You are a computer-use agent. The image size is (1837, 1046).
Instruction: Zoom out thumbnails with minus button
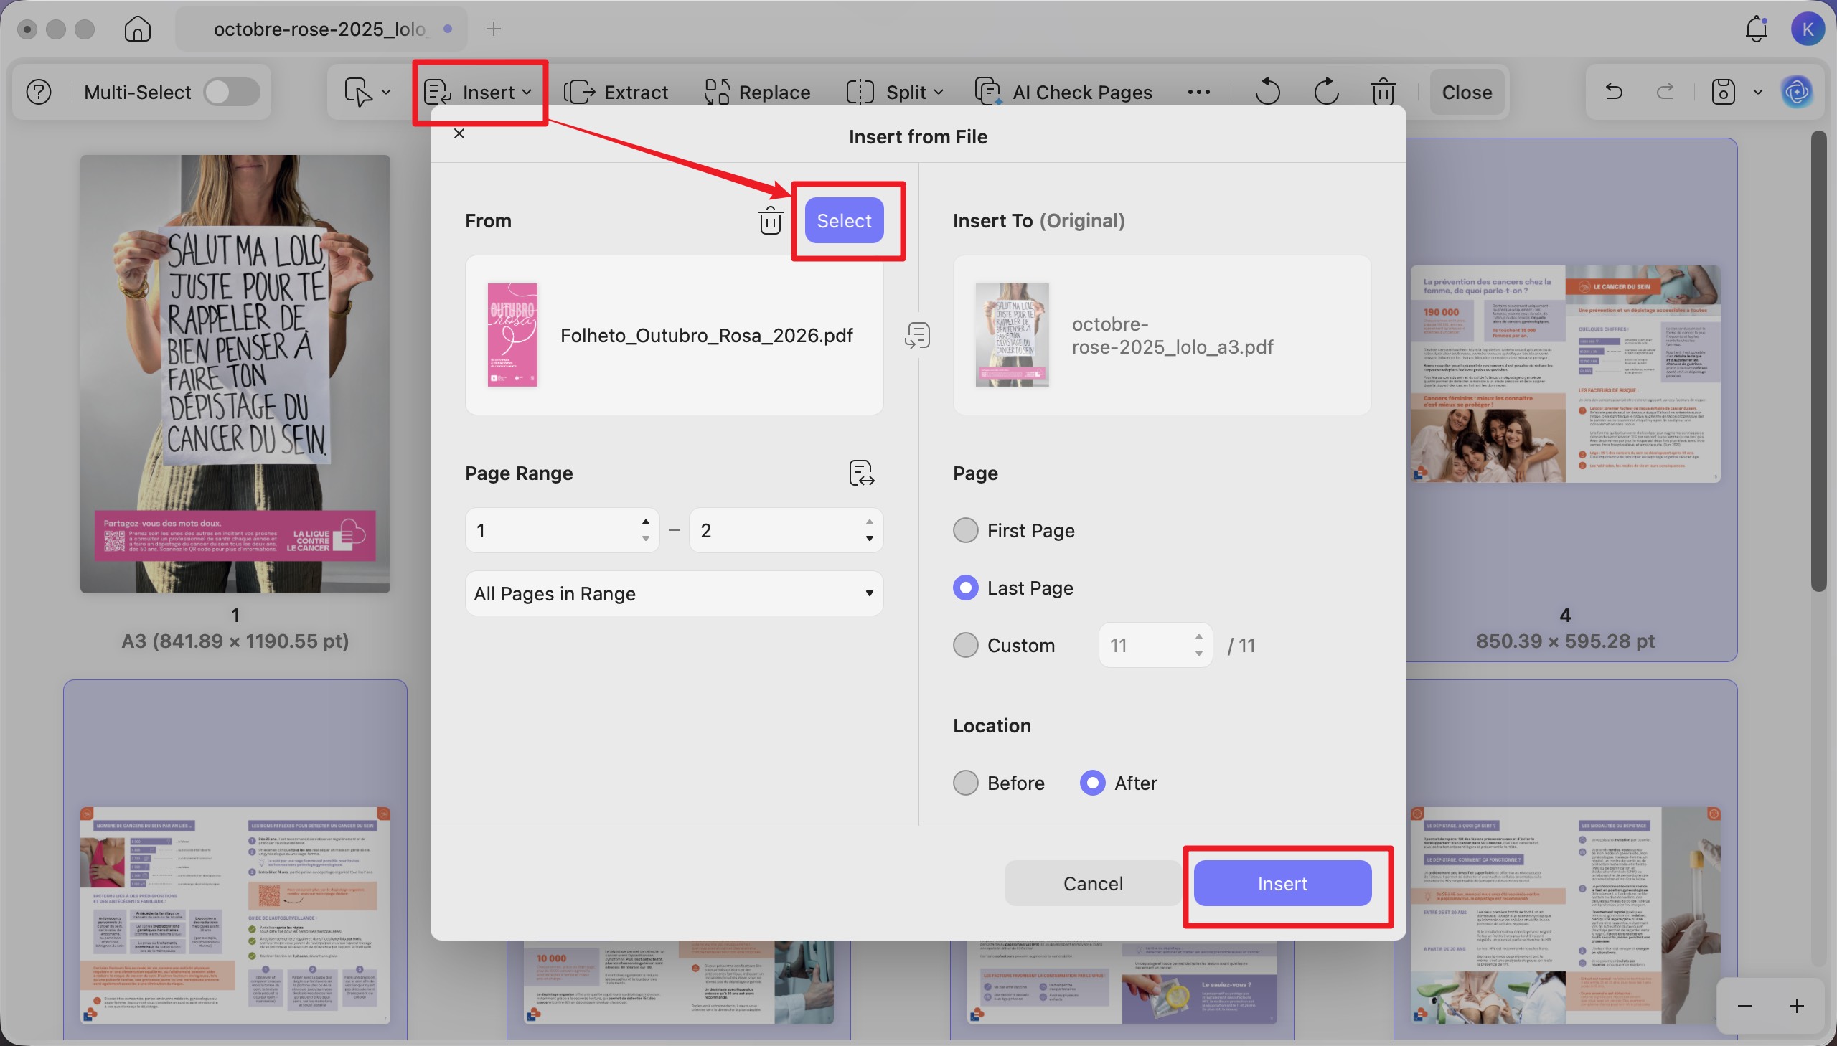pyautogui.click(x=1745, y=1006)
